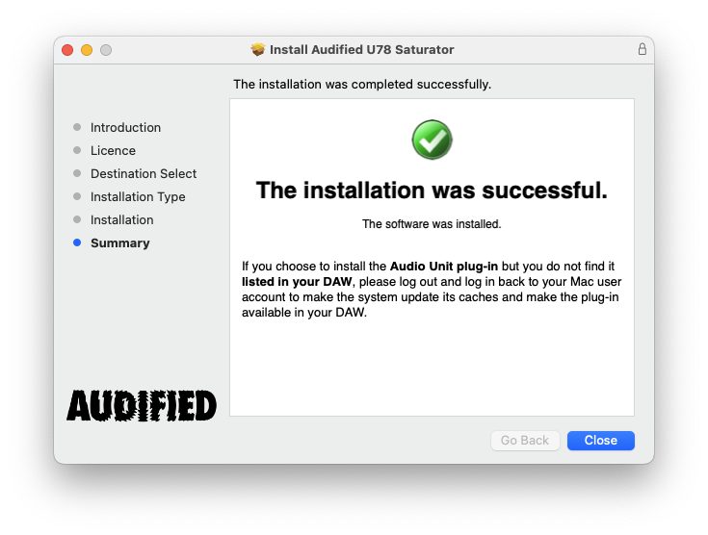
Task: Click the padlock icon in title bar
Action: (x=642, y=49)
